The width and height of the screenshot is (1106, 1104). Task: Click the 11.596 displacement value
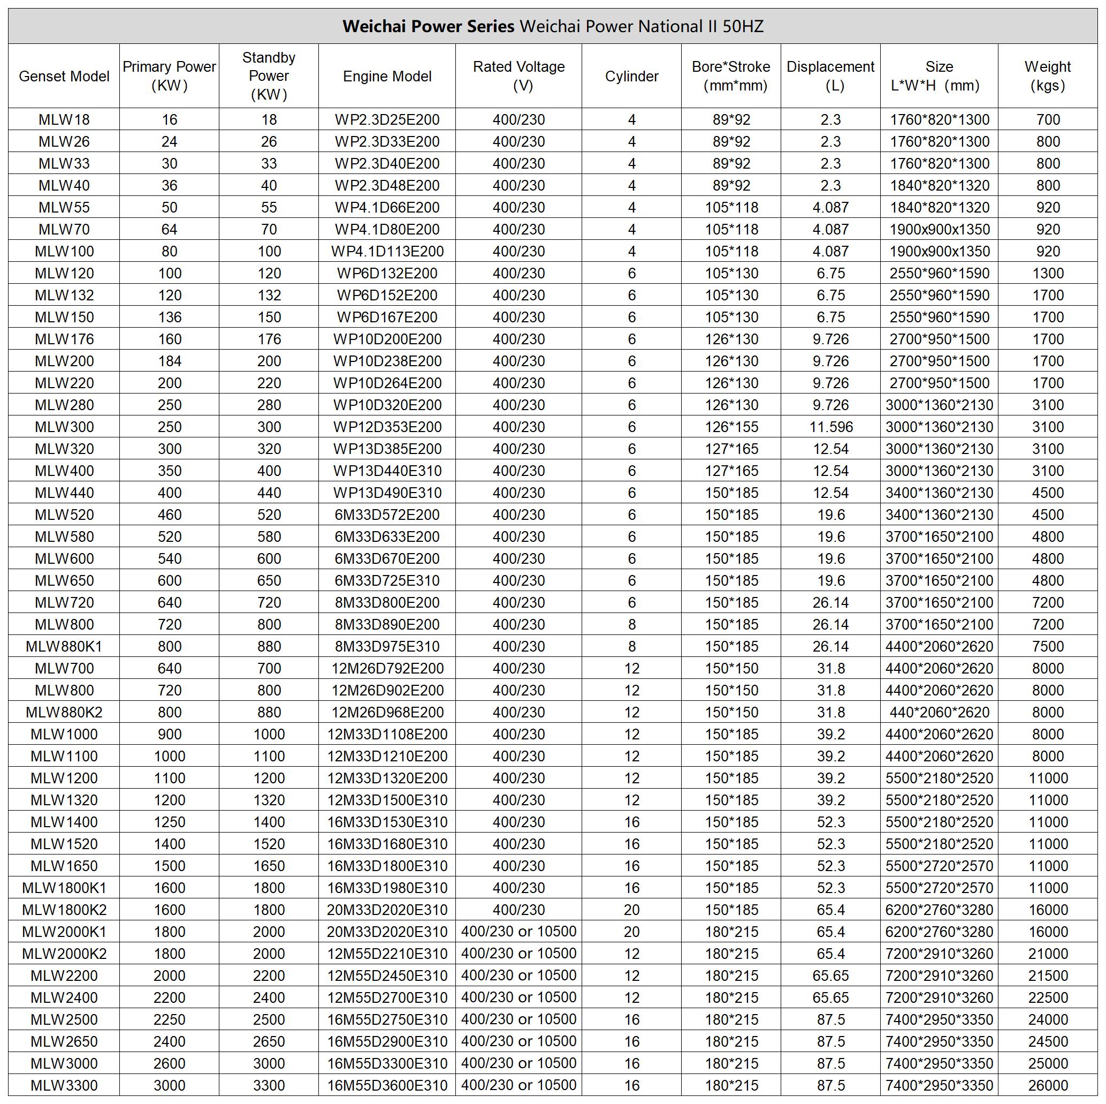[830, 427]
